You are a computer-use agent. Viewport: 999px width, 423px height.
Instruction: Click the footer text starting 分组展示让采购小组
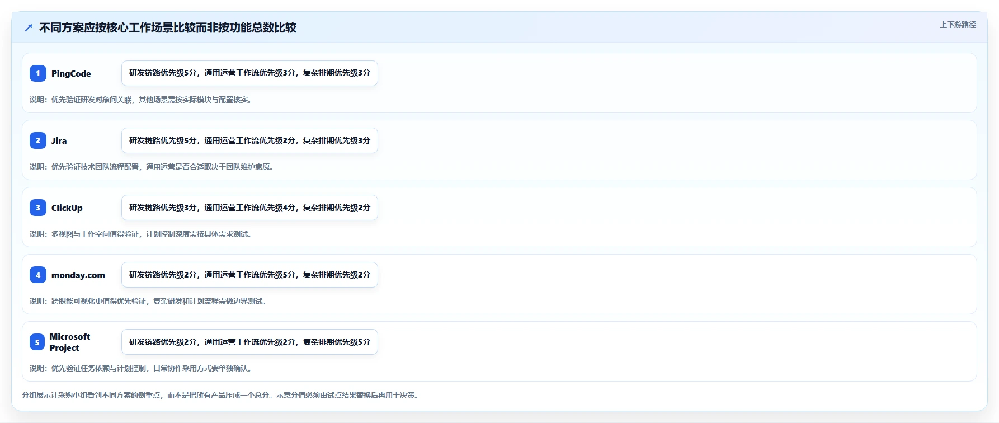click(222, 395)
